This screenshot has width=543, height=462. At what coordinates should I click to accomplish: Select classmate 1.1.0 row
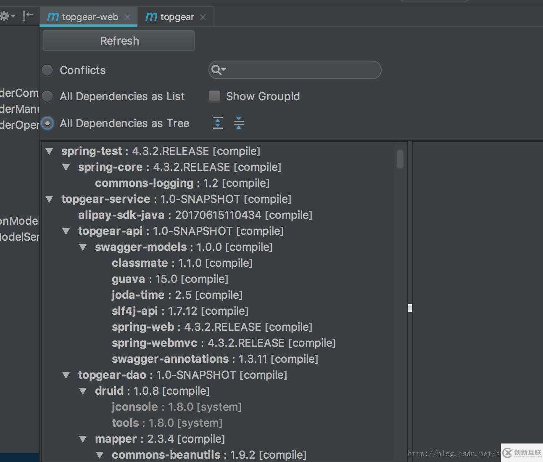(x=182, y=263)
